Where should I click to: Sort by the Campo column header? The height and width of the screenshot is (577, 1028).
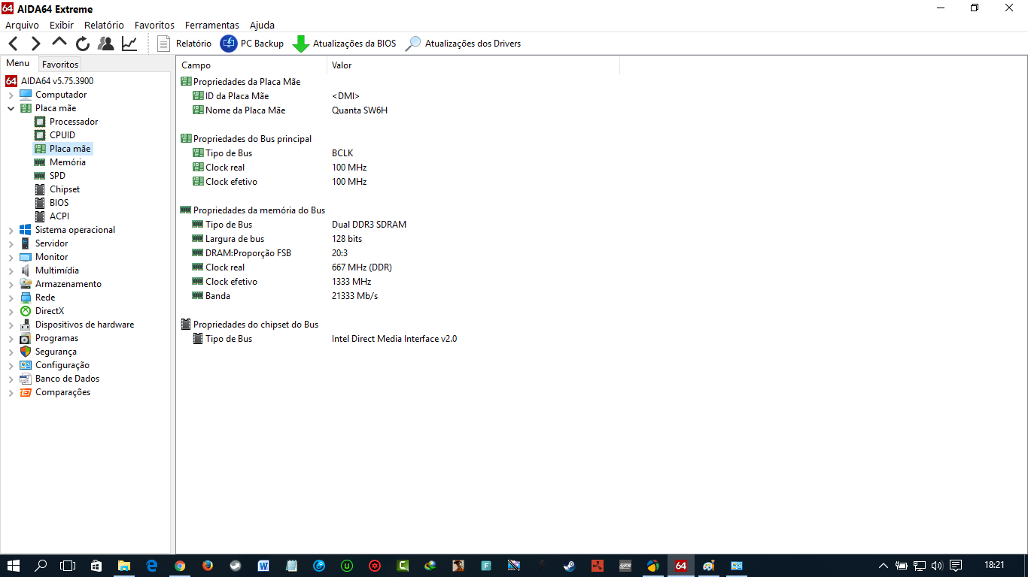pyautogui.click(x=251, y=65)
